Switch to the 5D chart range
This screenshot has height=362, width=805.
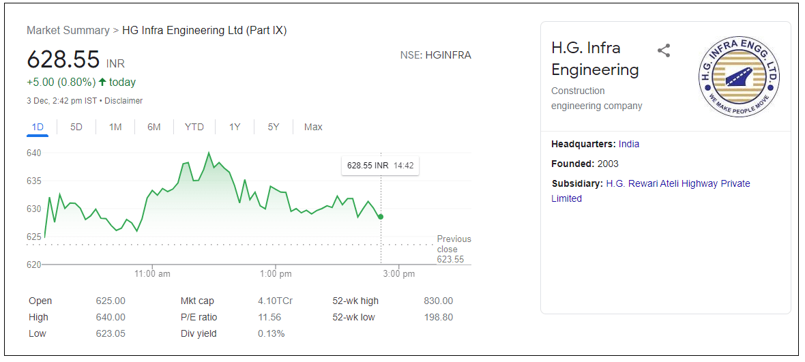(76, 127)
